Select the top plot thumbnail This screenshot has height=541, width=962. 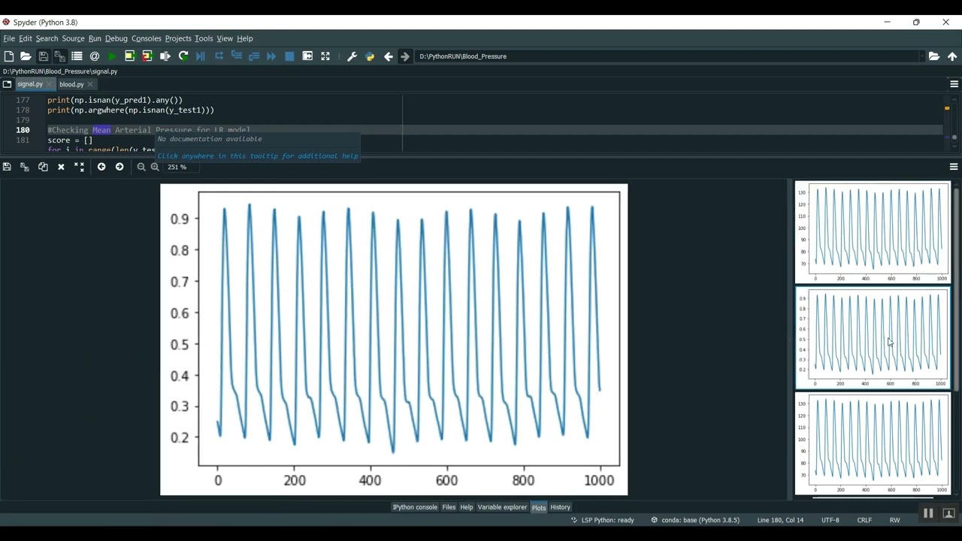tap(873, 232)
